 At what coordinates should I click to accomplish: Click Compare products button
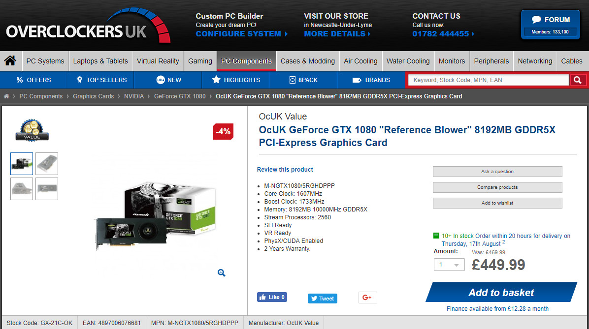click(497, 187)
